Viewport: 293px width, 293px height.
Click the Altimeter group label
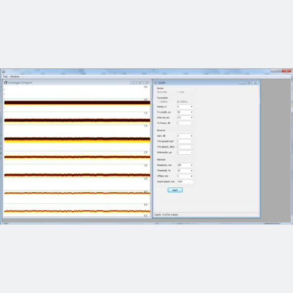pos(161,160)
